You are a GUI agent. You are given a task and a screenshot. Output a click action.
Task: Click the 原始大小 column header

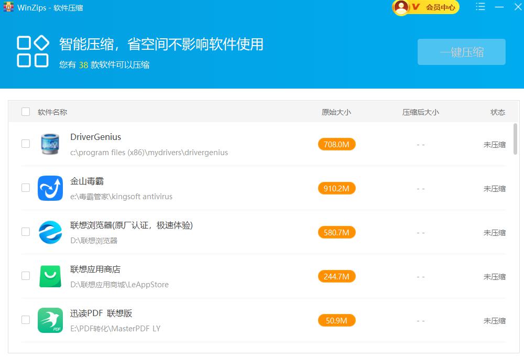[x=336, y=112]
